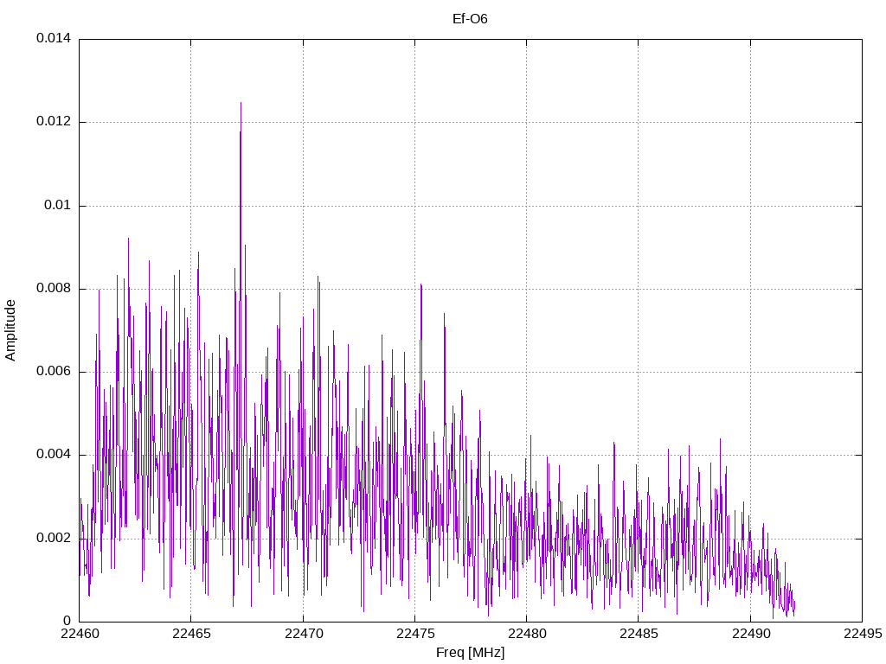Click the Amplitude y-axis label
Screen dimensions: 886x664
10,330
